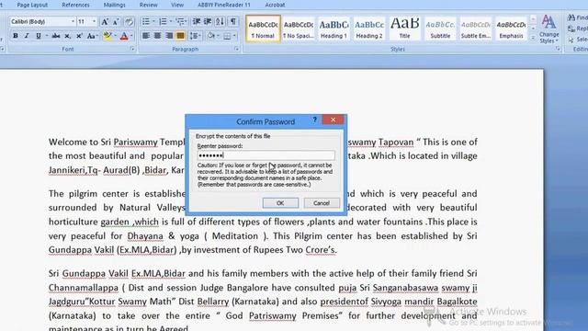Viewport: 588px width, 331px height.
Task: Click the Shrink Font icon
Action: [116, 22]
